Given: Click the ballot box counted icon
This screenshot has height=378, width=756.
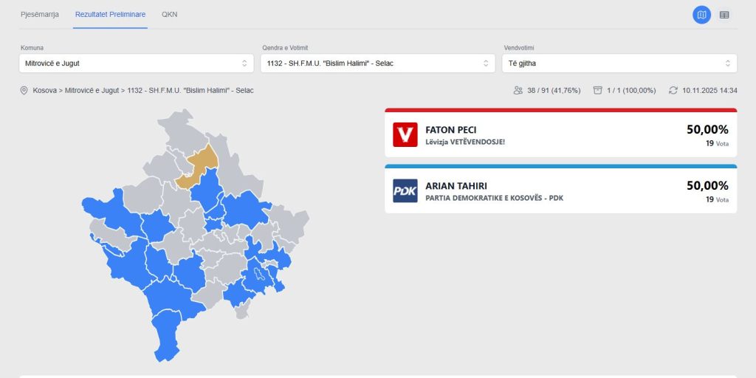Looking at the screenshot, I should [597, 91].
